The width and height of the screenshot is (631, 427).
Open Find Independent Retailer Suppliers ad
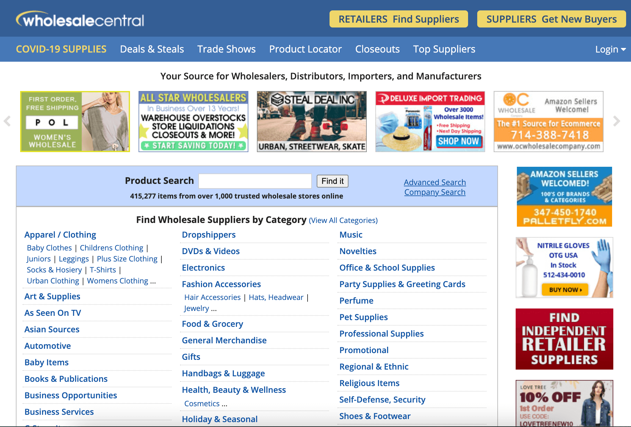564,339
